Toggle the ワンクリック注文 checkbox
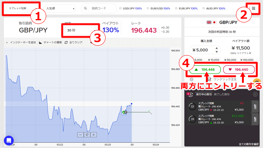This screenshot has width=263, height=148. point(209,79)
